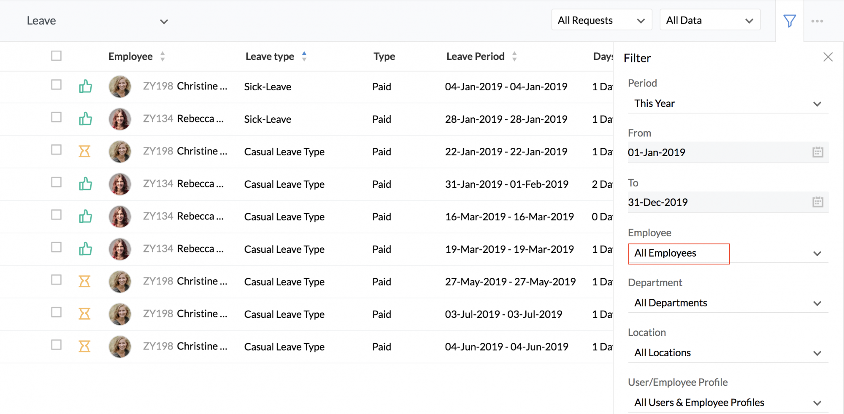Sort by Leave type column arrows
Screen dimensions: 844x414
tap(304, 56)
